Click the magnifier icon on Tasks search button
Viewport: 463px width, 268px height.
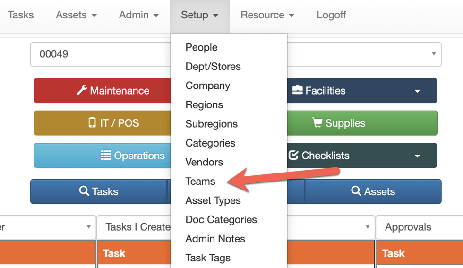pos(84,191)
